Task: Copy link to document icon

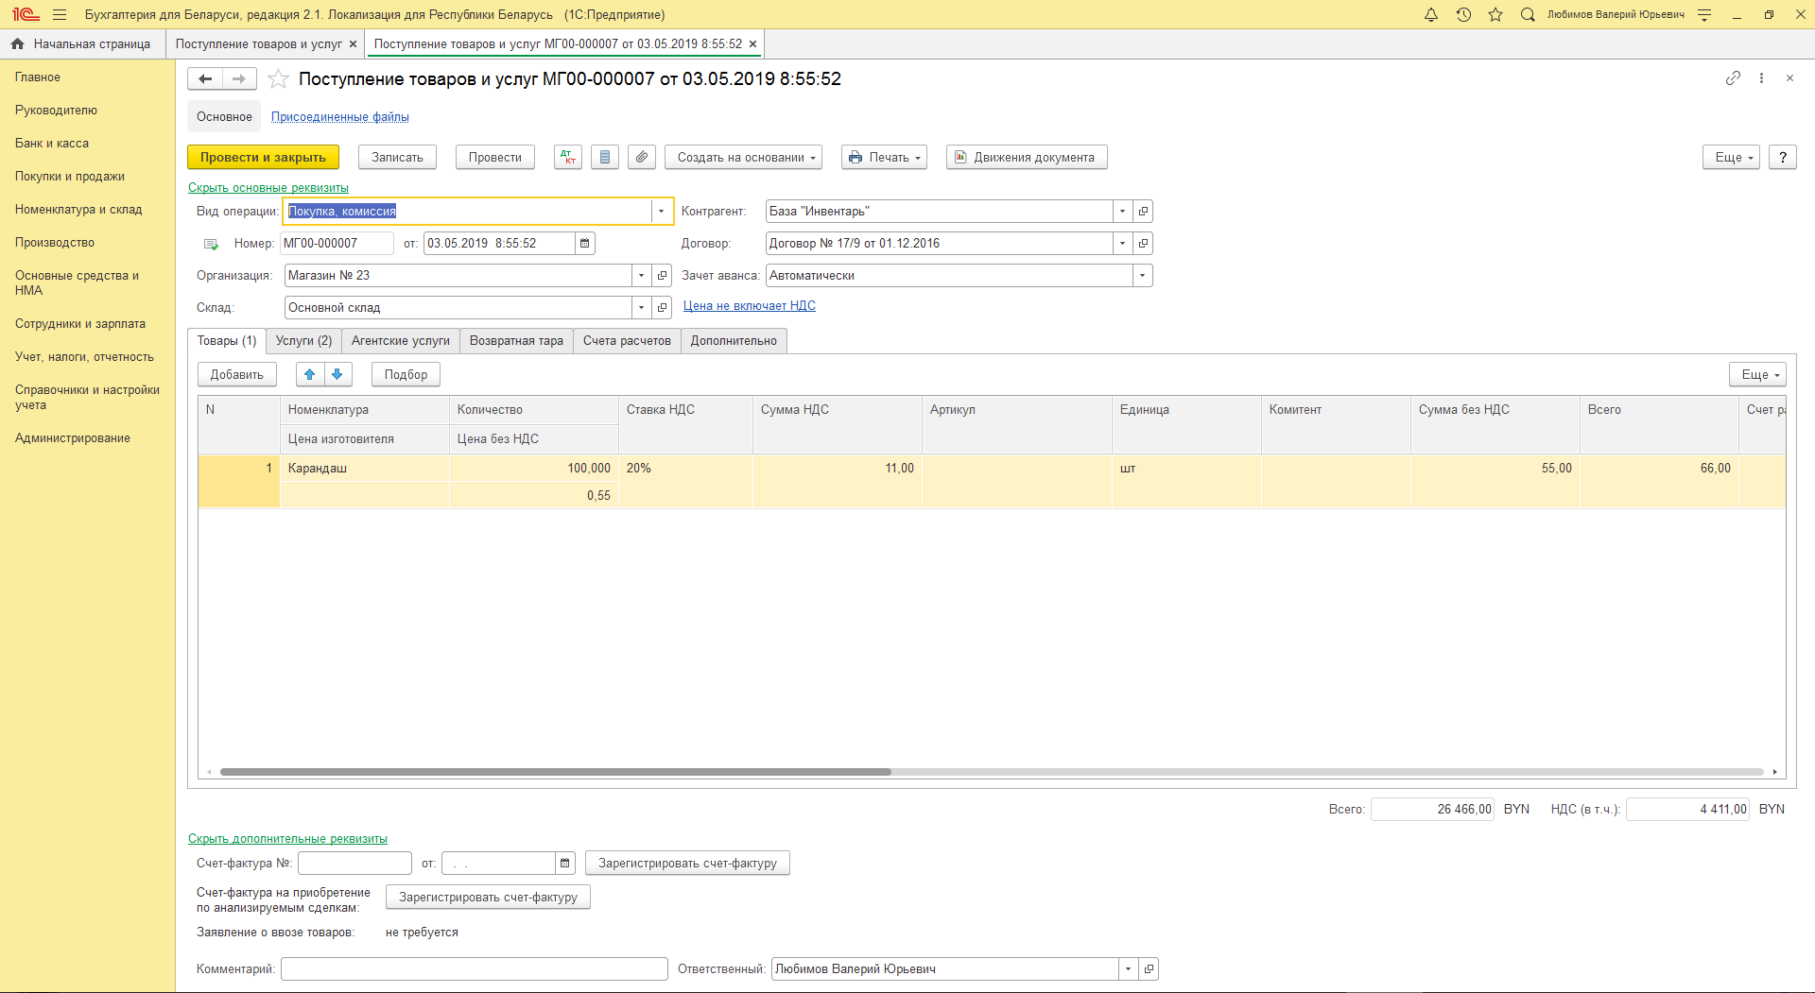Action: pyautogui.click(x=1732, y=78)
